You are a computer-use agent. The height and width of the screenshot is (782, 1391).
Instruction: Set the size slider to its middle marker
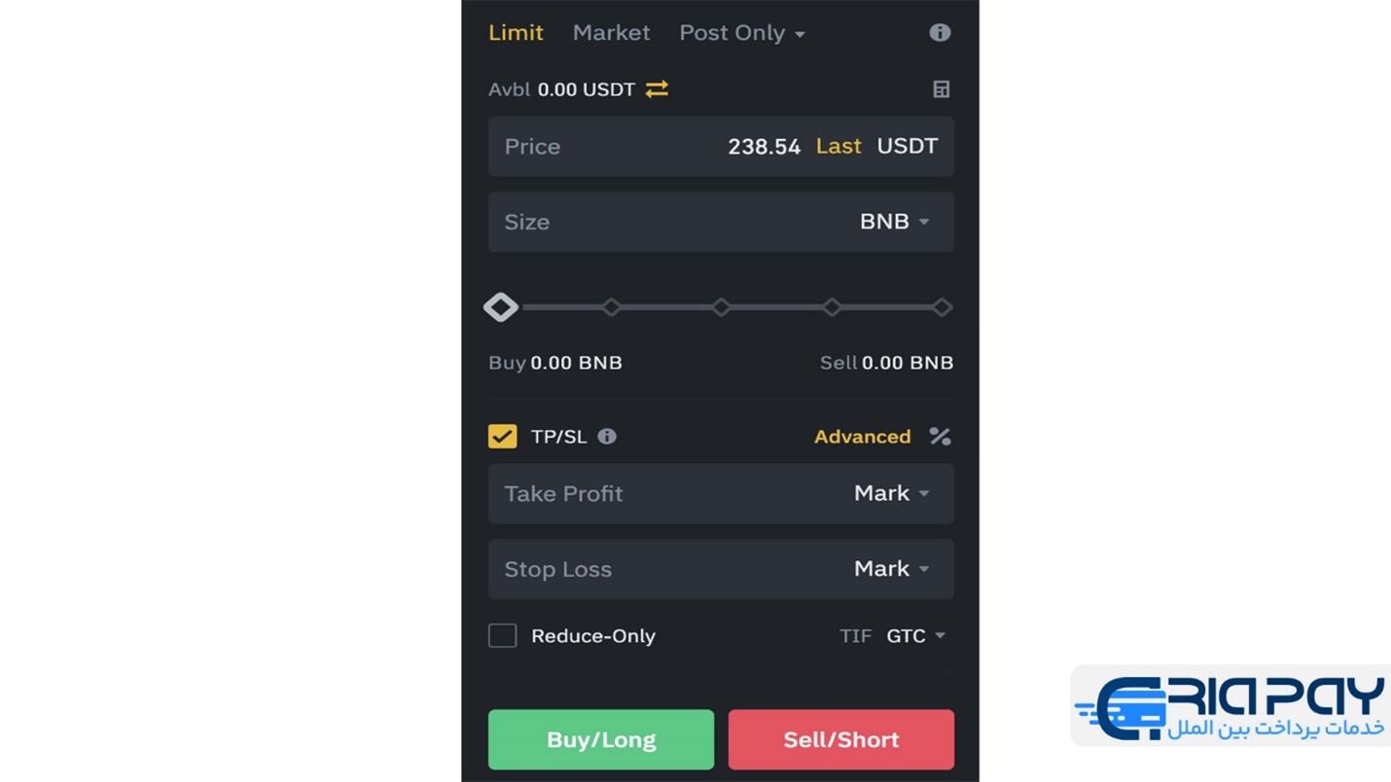pos(721,307)
